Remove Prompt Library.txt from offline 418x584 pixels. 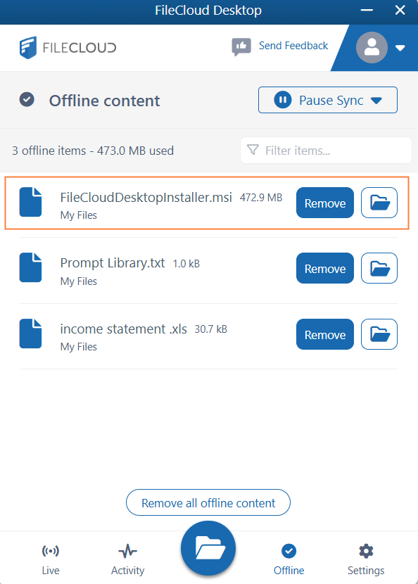pos(325,268)
